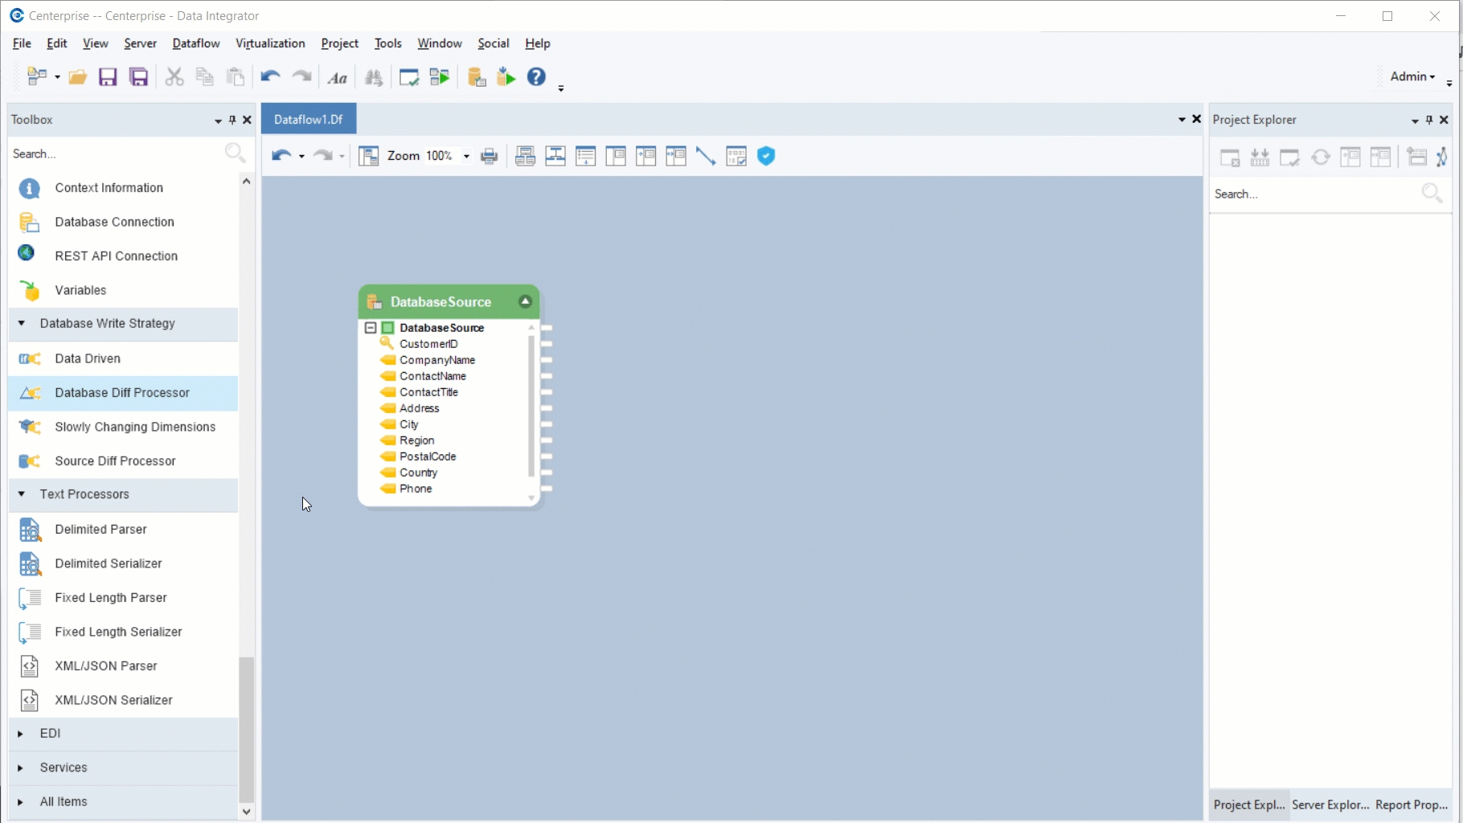Click the Help question mark icon
This screenshot has width=1463, height=823.
536,76
